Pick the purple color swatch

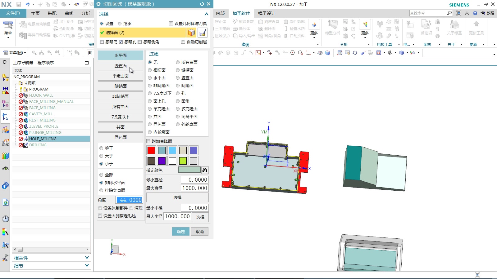click(162, 161)
